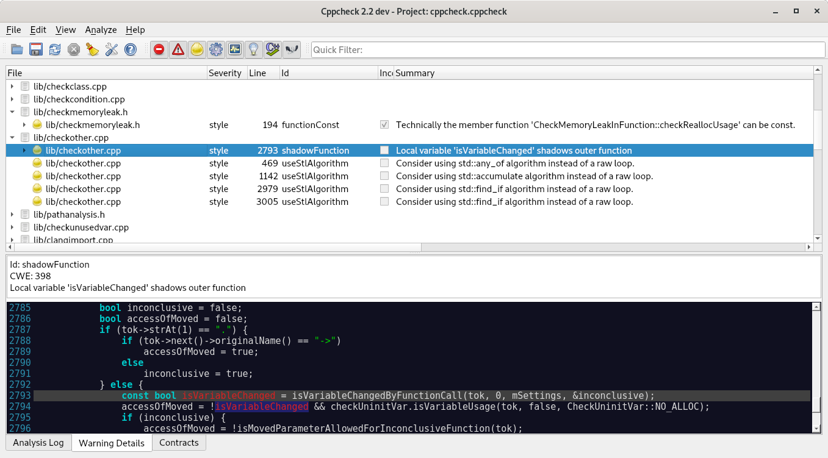Open settings with the wrench and screwdriver icon
The height and width of the screenshot is (458, 828).
[111, 50]
